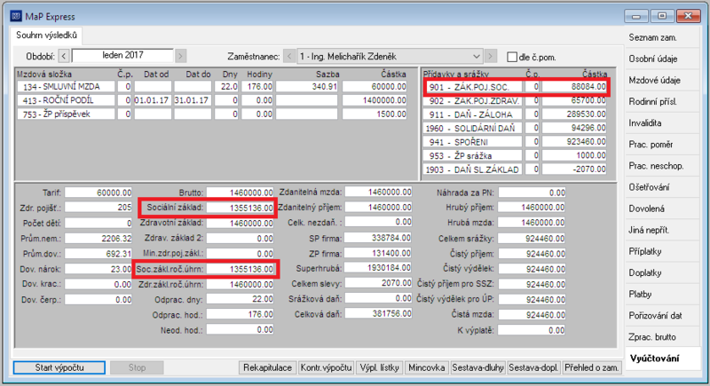Click amount 1400000.00 in ROČNÍ PODÍL row
The height and width of the screenshot is (386, 710).
click(375, 100)
